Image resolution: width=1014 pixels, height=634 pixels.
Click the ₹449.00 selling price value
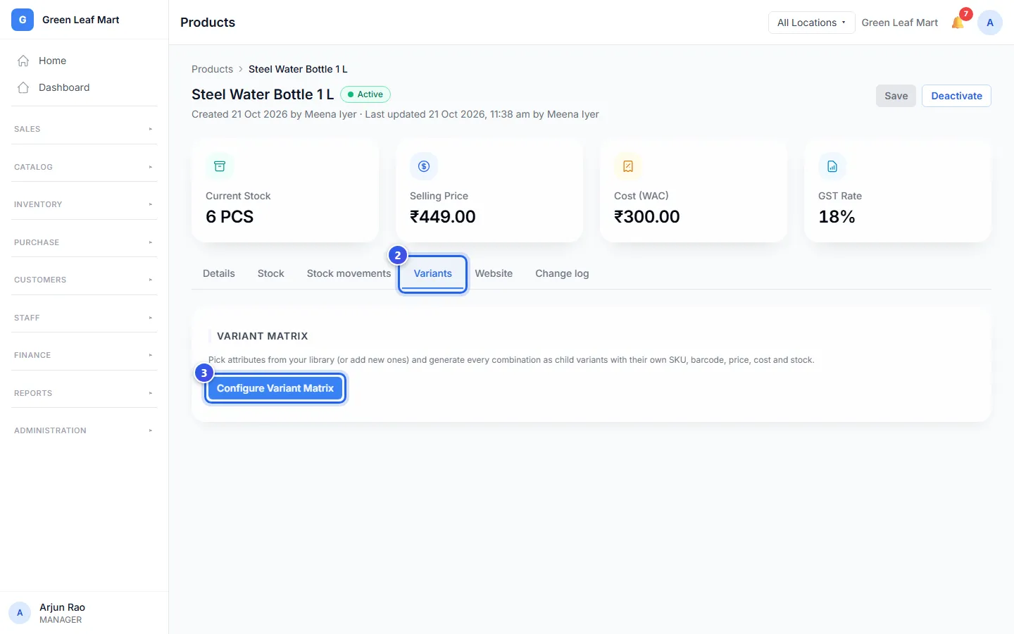pyautogui.click(x=443, y=216)
